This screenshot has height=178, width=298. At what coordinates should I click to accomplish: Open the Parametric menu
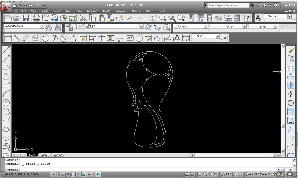pos(121,11)
